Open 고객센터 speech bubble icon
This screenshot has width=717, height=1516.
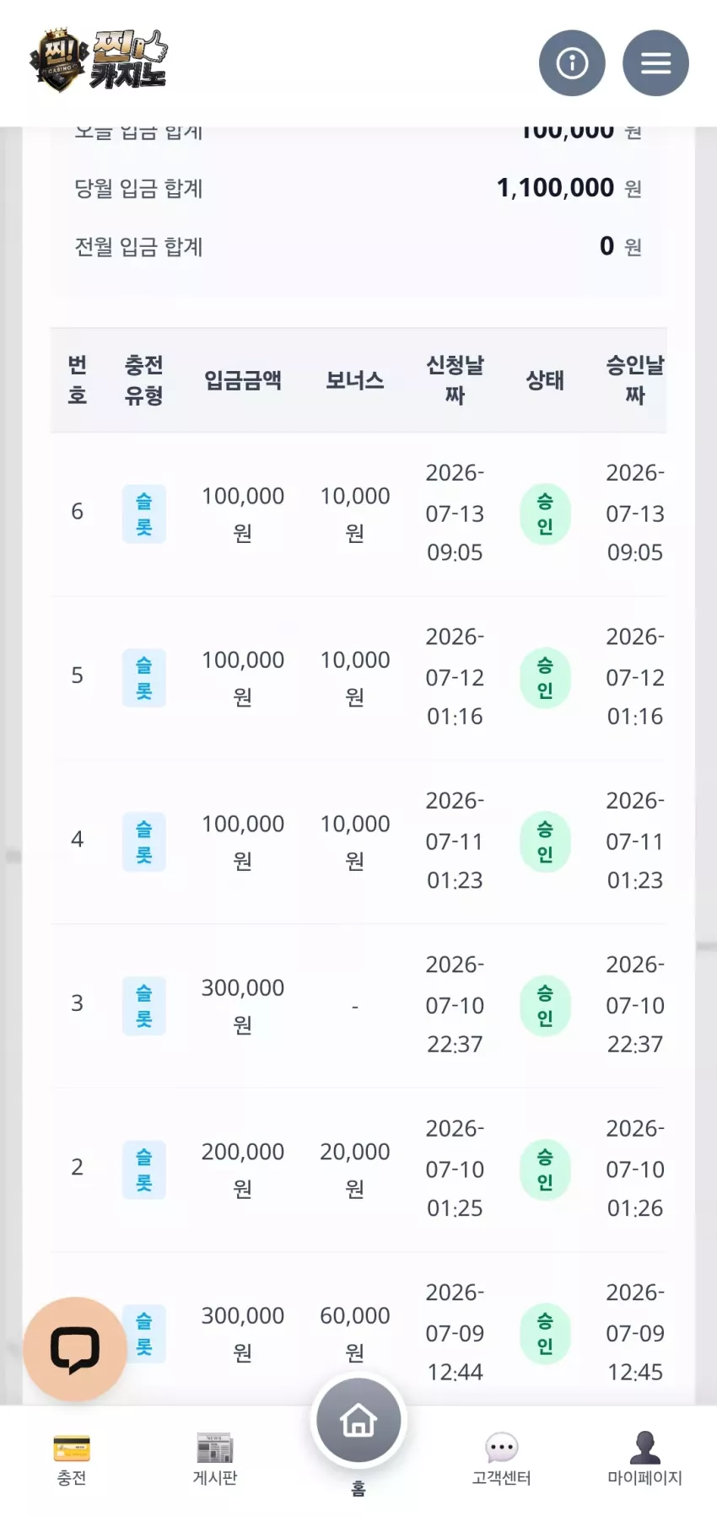click(501, 1449)
